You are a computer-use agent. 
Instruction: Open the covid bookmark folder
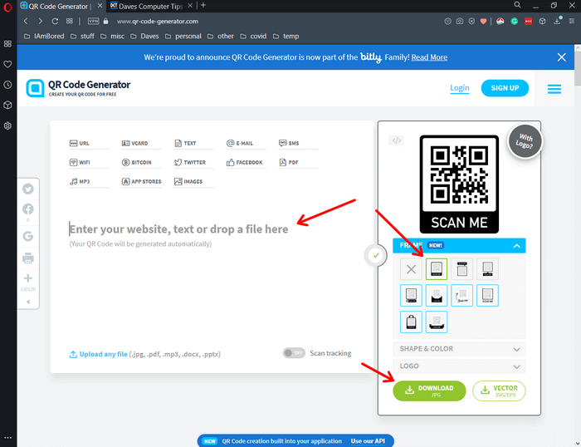pos(253,37)
